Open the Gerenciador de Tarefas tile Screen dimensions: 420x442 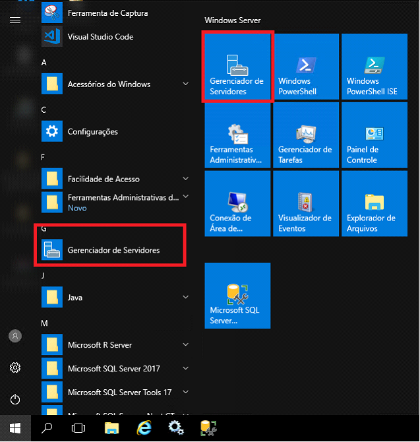click(306, 135)
